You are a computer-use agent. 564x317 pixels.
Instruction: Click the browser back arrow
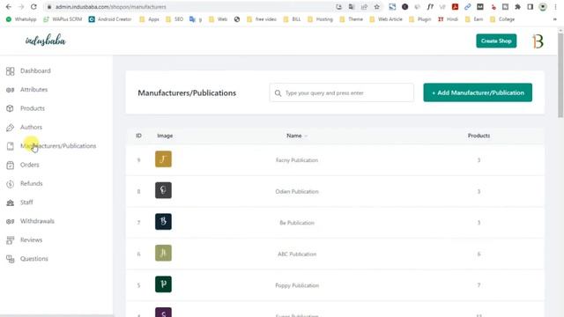[9, 7]
